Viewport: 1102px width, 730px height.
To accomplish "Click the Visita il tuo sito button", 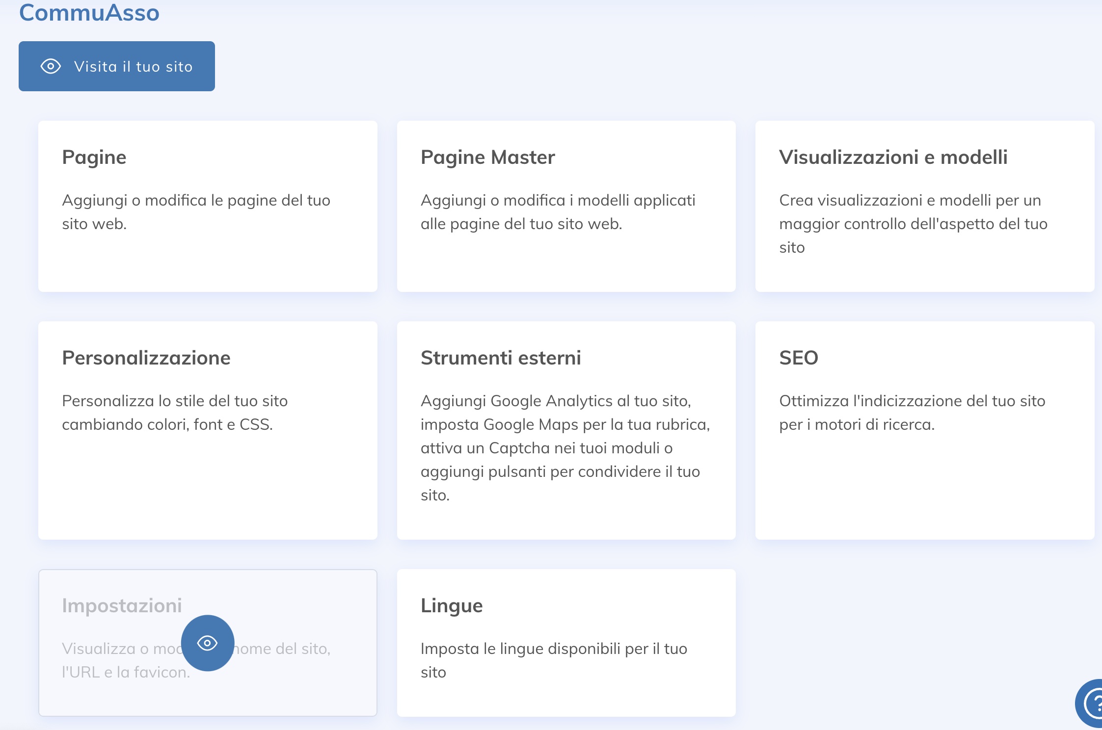I will (117, 66).
